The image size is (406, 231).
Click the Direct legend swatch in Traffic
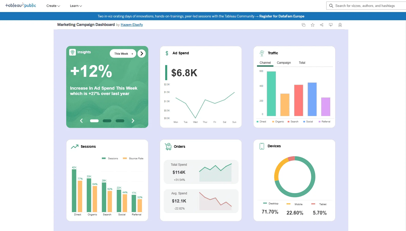pos(258,122)
